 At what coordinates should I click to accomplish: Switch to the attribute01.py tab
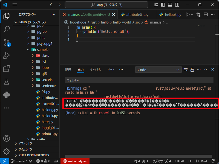tap(137, 15)
